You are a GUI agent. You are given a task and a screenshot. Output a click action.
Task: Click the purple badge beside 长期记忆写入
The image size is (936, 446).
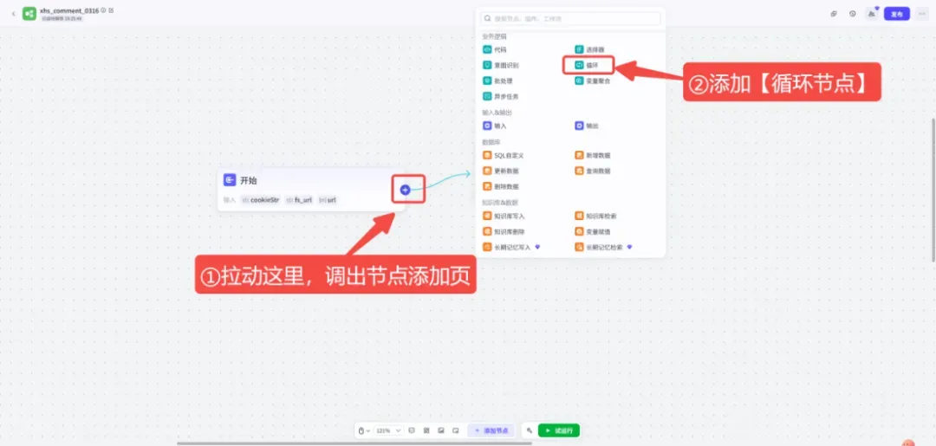[537, 246]
